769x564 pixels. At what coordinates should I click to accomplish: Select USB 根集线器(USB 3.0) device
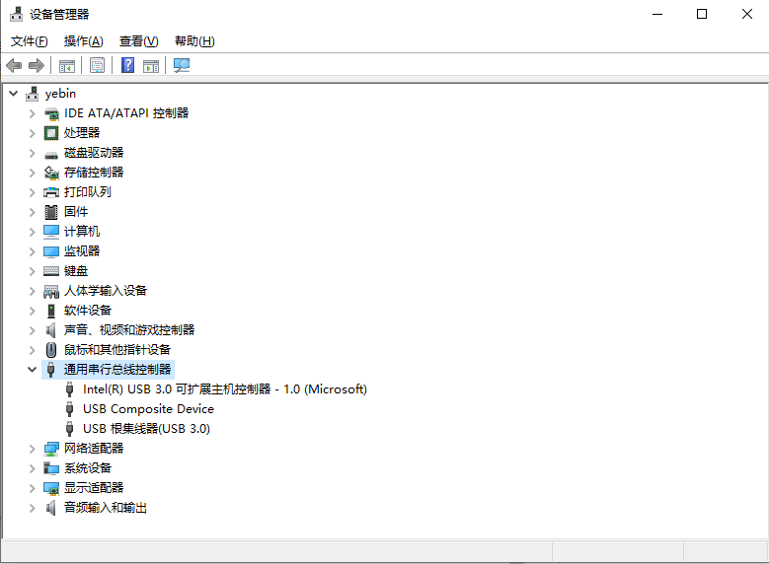pyautogui.click(x=146, y=429)
